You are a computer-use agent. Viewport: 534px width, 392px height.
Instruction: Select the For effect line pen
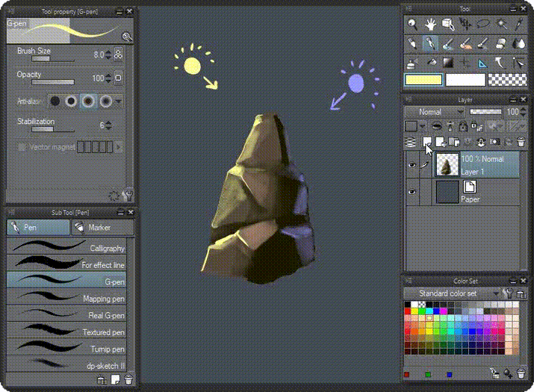click(66, 263)
